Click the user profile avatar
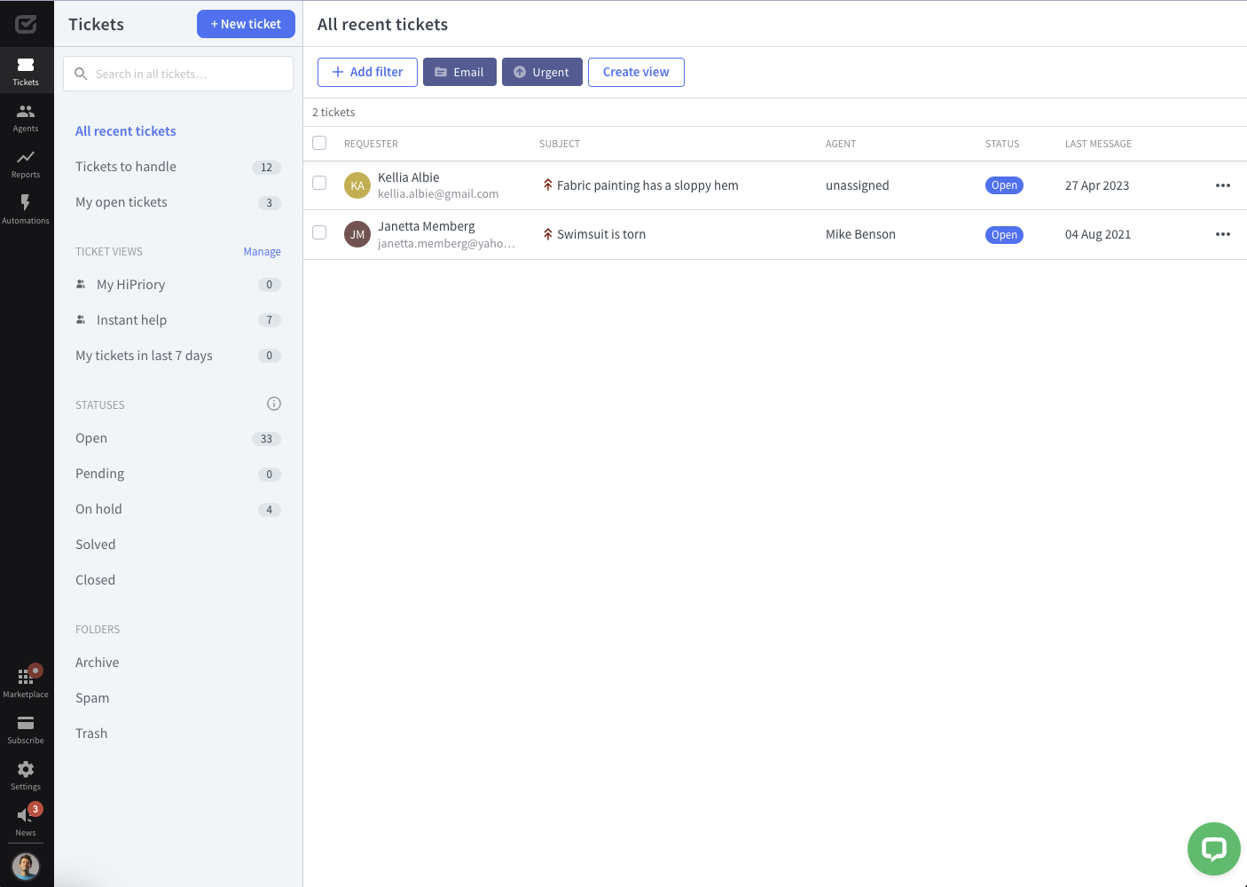The image size is (1247, 887). coord(26,866)
